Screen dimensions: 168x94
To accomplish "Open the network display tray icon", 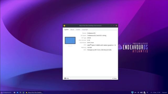I will pos(132,92).
